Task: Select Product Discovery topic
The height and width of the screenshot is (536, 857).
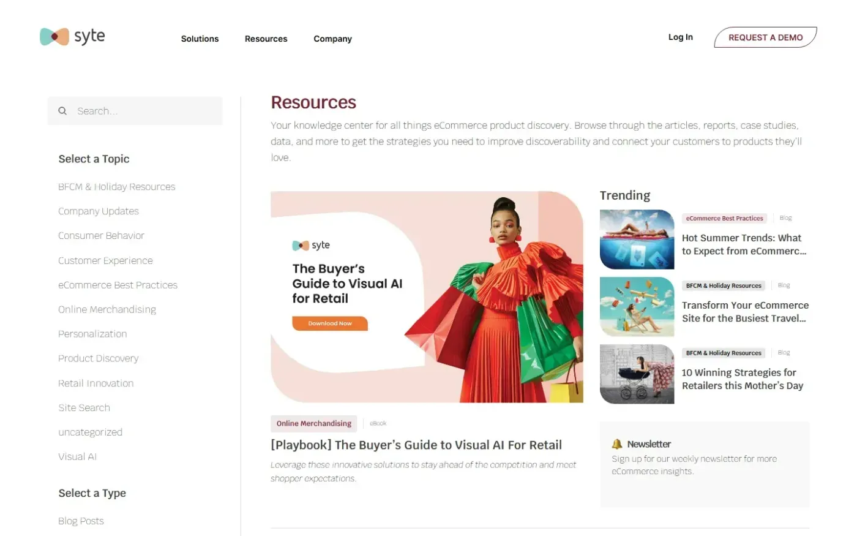Action: pyautogui.click(x=98, y=358)
